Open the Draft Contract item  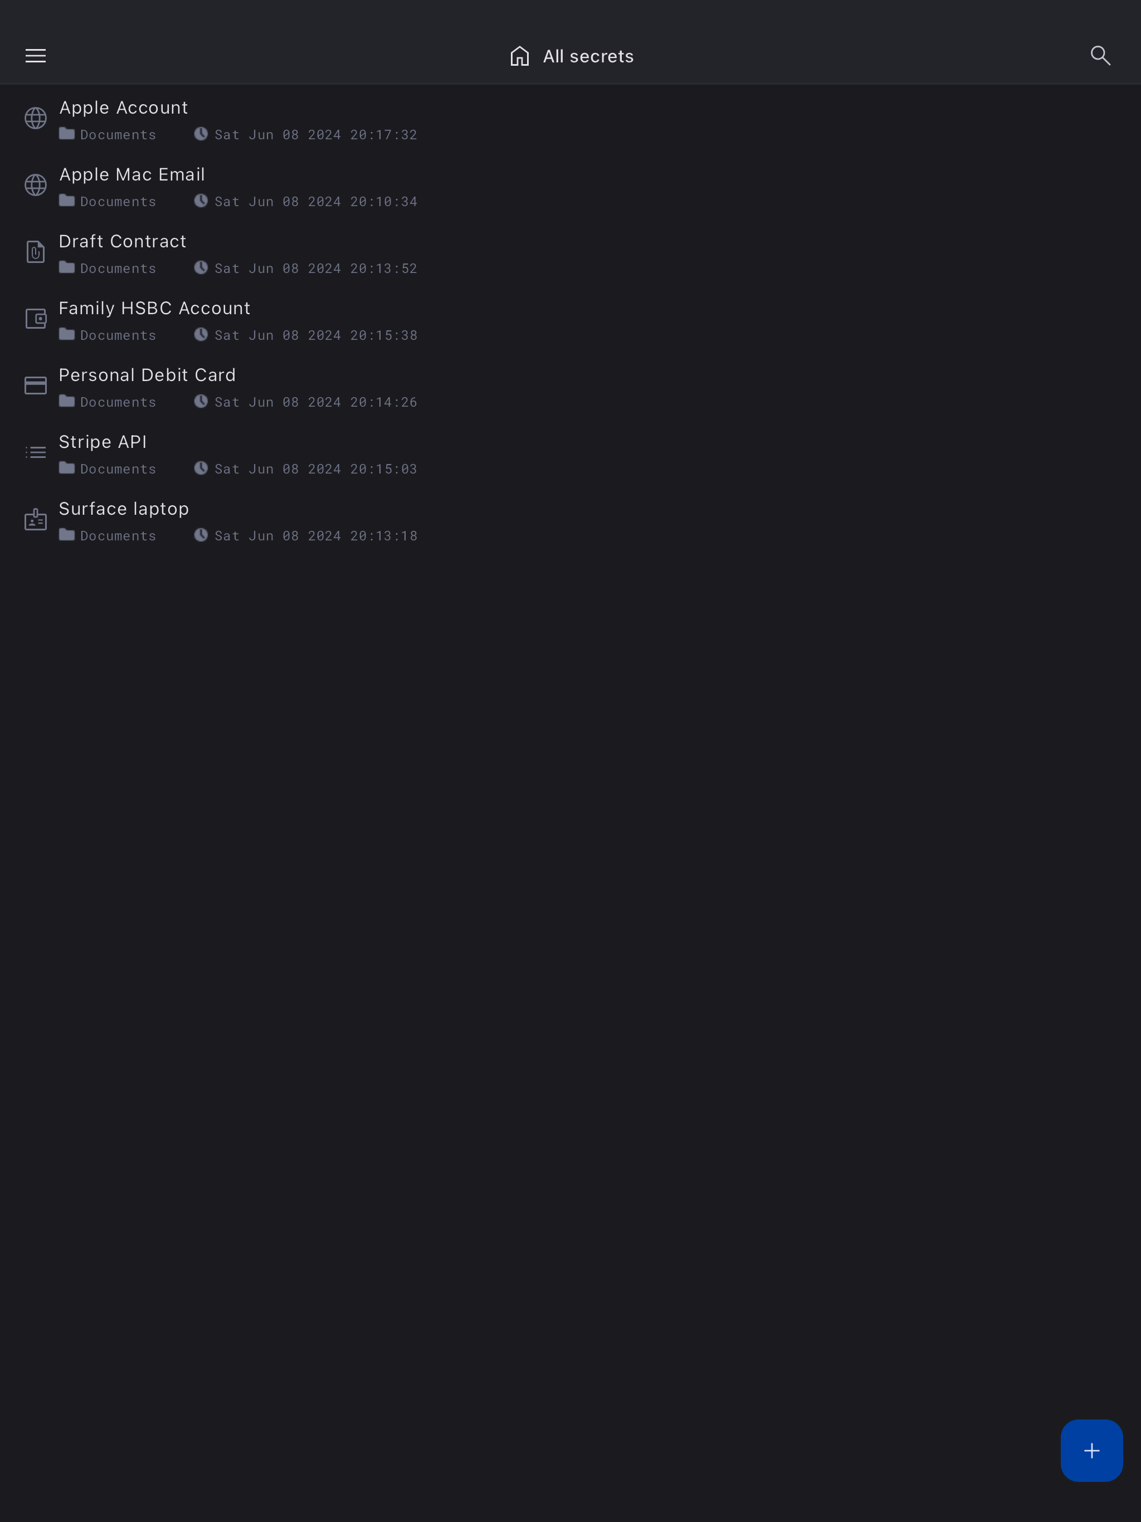pos(570,253)
